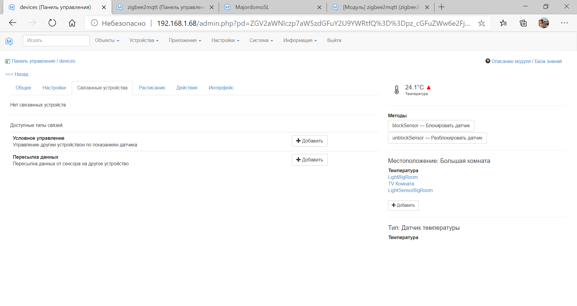Open the LightBigRoom device link
The width and height of the screenshot is (577, 306).
403,177
